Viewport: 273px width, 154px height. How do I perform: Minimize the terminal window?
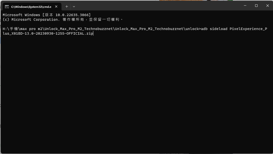coord(245,6)
